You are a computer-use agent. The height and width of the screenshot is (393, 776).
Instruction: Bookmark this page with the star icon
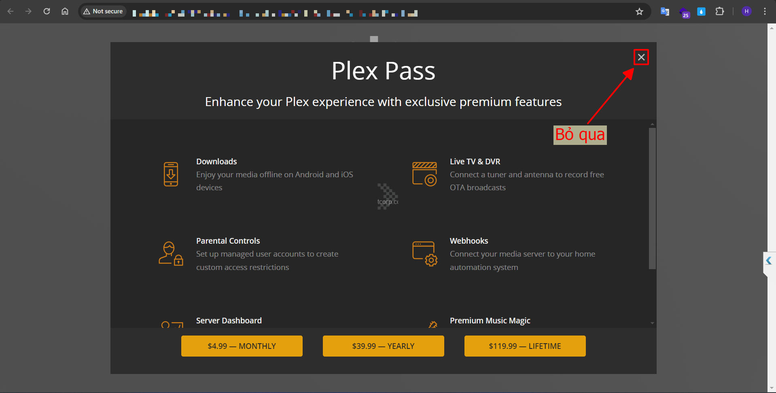click(x=639, y=11)
